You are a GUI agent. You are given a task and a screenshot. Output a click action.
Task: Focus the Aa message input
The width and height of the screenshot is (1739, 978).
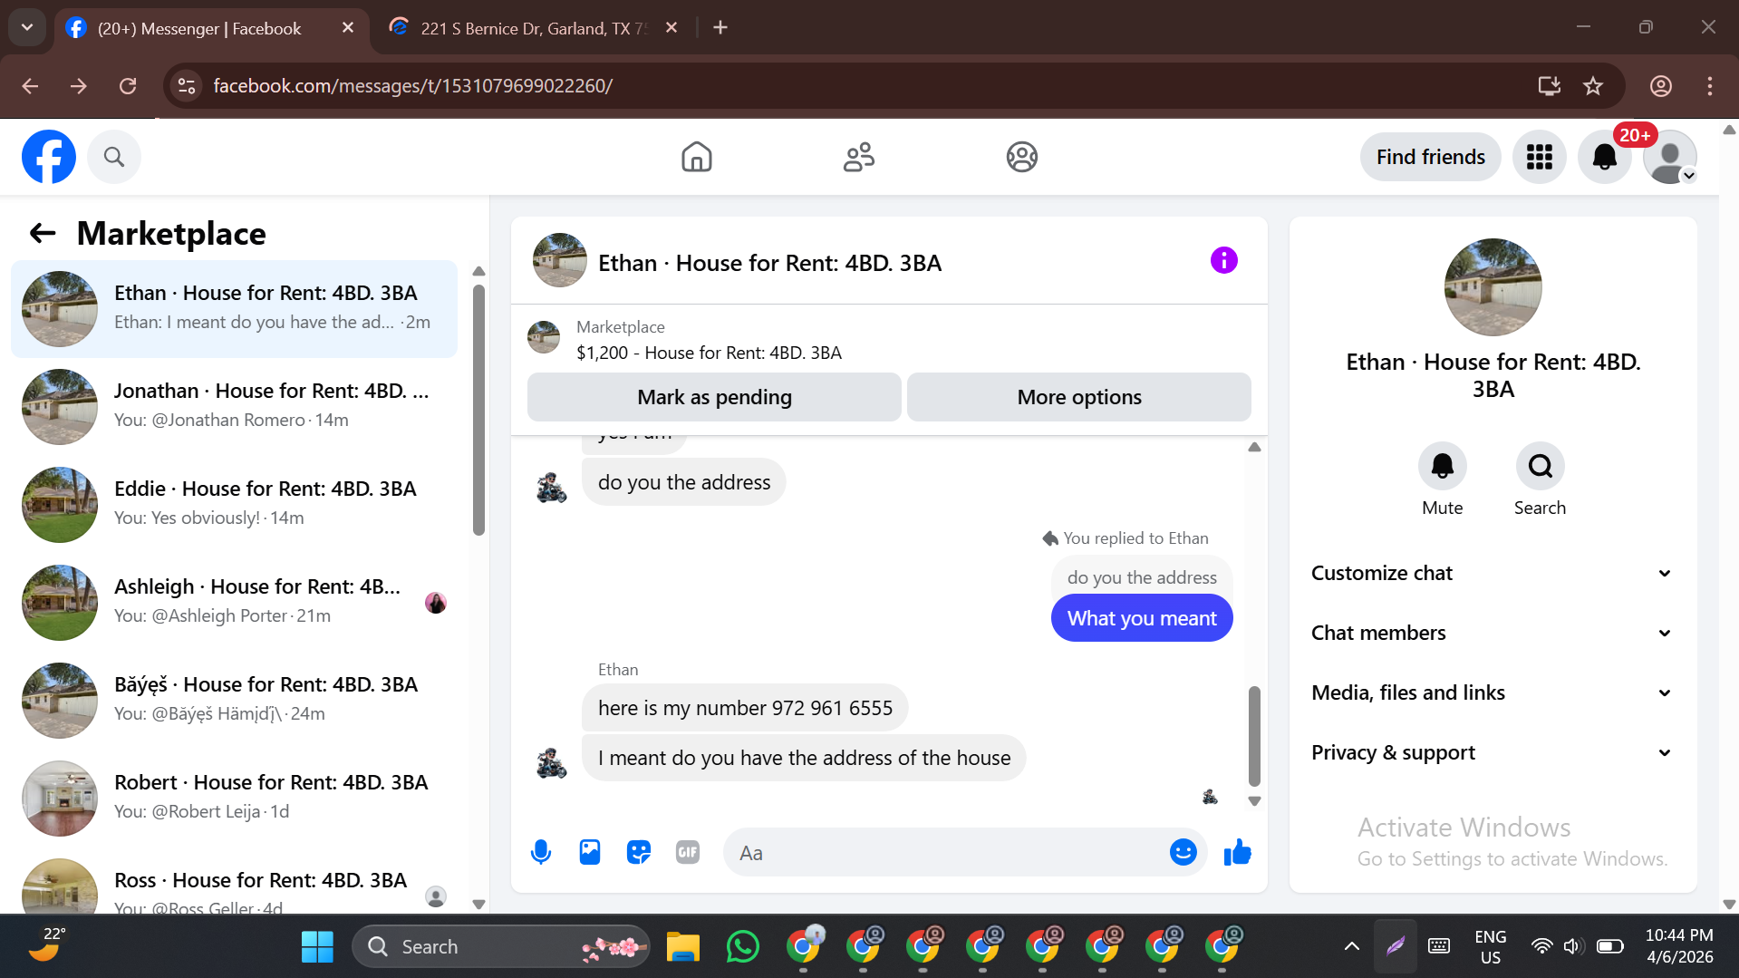(947, 852)
